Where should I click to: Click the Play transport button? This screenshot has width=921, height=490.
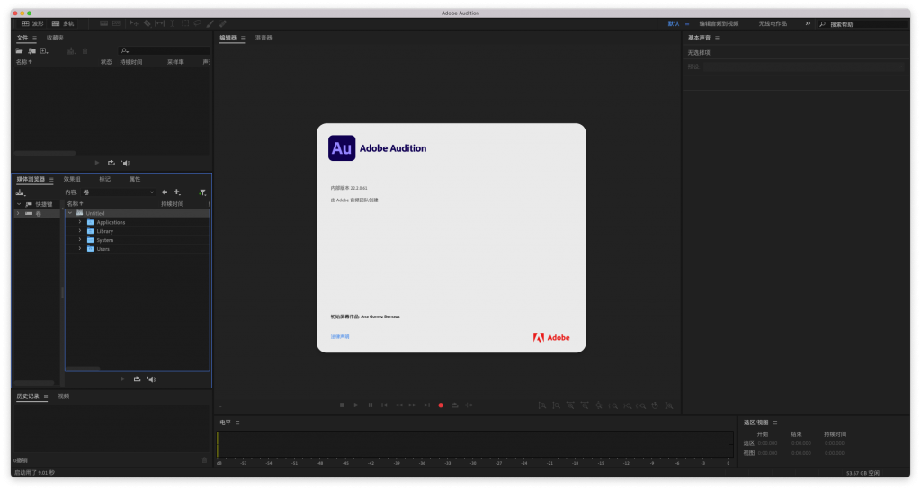[x=356, y=405]
